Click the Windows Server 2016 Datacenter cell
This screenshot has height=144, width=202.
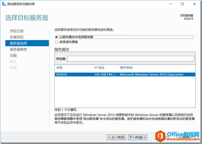pyautogui.click(x=151, y=74)
